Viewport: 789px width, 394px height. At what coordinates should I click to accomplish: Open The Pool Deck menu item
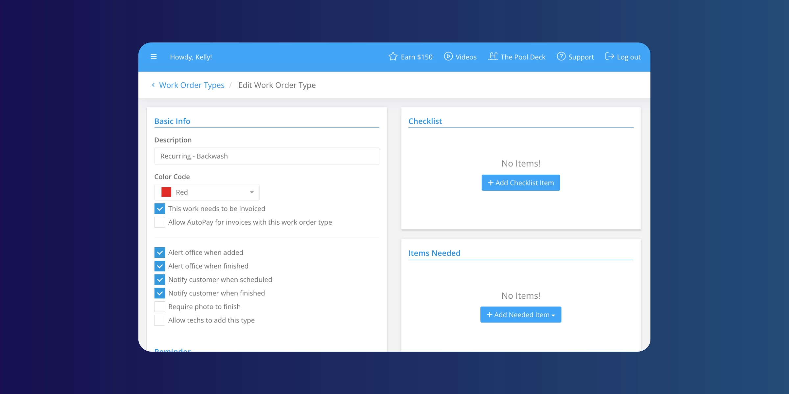tap(523, 57)
